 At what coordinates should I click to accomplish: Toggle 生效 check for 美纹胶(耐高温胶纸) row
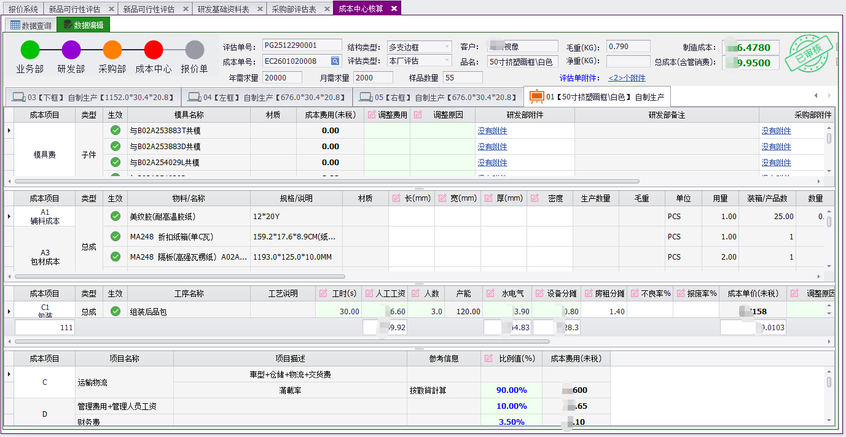pyautogui.click(x=115, y=216)
